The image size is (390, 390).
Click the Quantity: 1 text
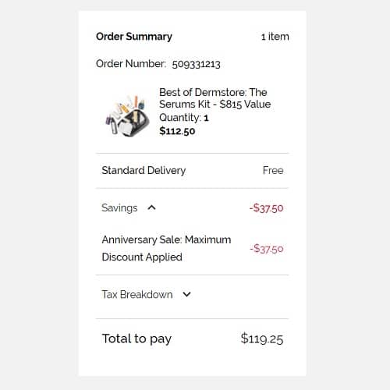click(184, 118)
